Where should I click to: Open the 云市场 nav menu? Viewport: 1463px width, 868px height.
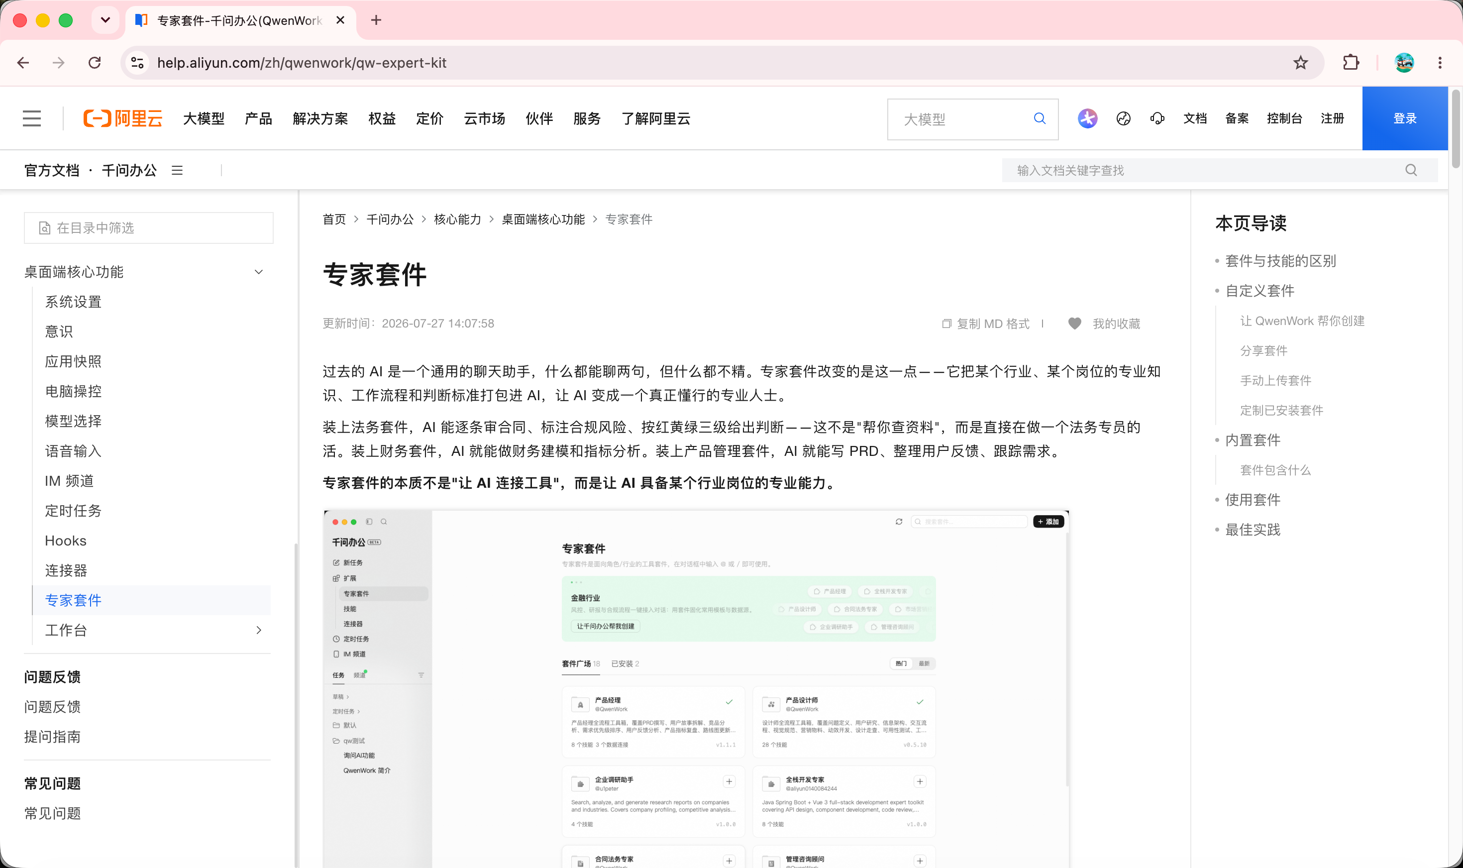484,119
